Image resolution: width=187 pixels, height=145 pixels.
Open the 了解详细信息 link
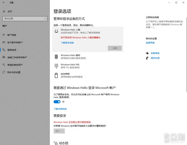(60, 109)
